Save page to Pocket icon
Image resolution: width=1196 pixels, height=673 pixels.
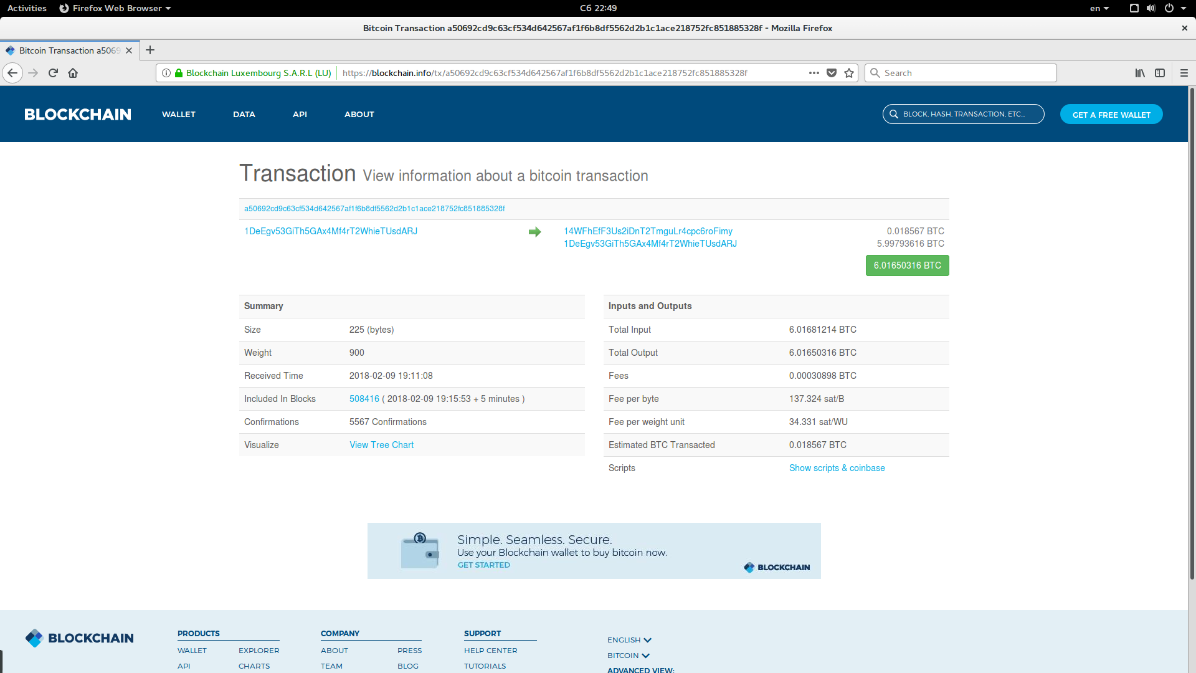[x=832, y=73]
